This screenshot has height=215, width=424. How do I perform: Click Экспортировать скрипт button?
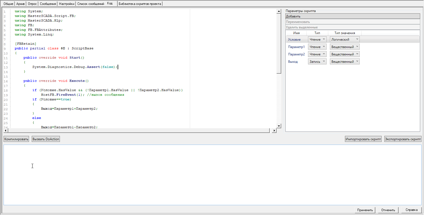(403, 139)
